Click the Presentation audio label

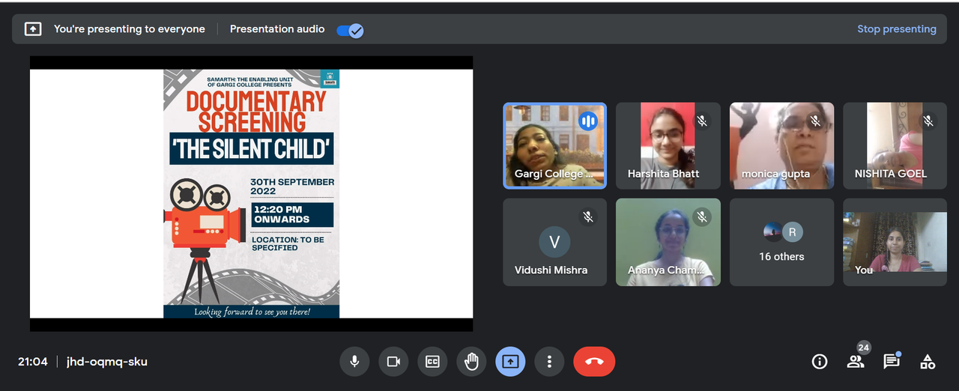277,29
